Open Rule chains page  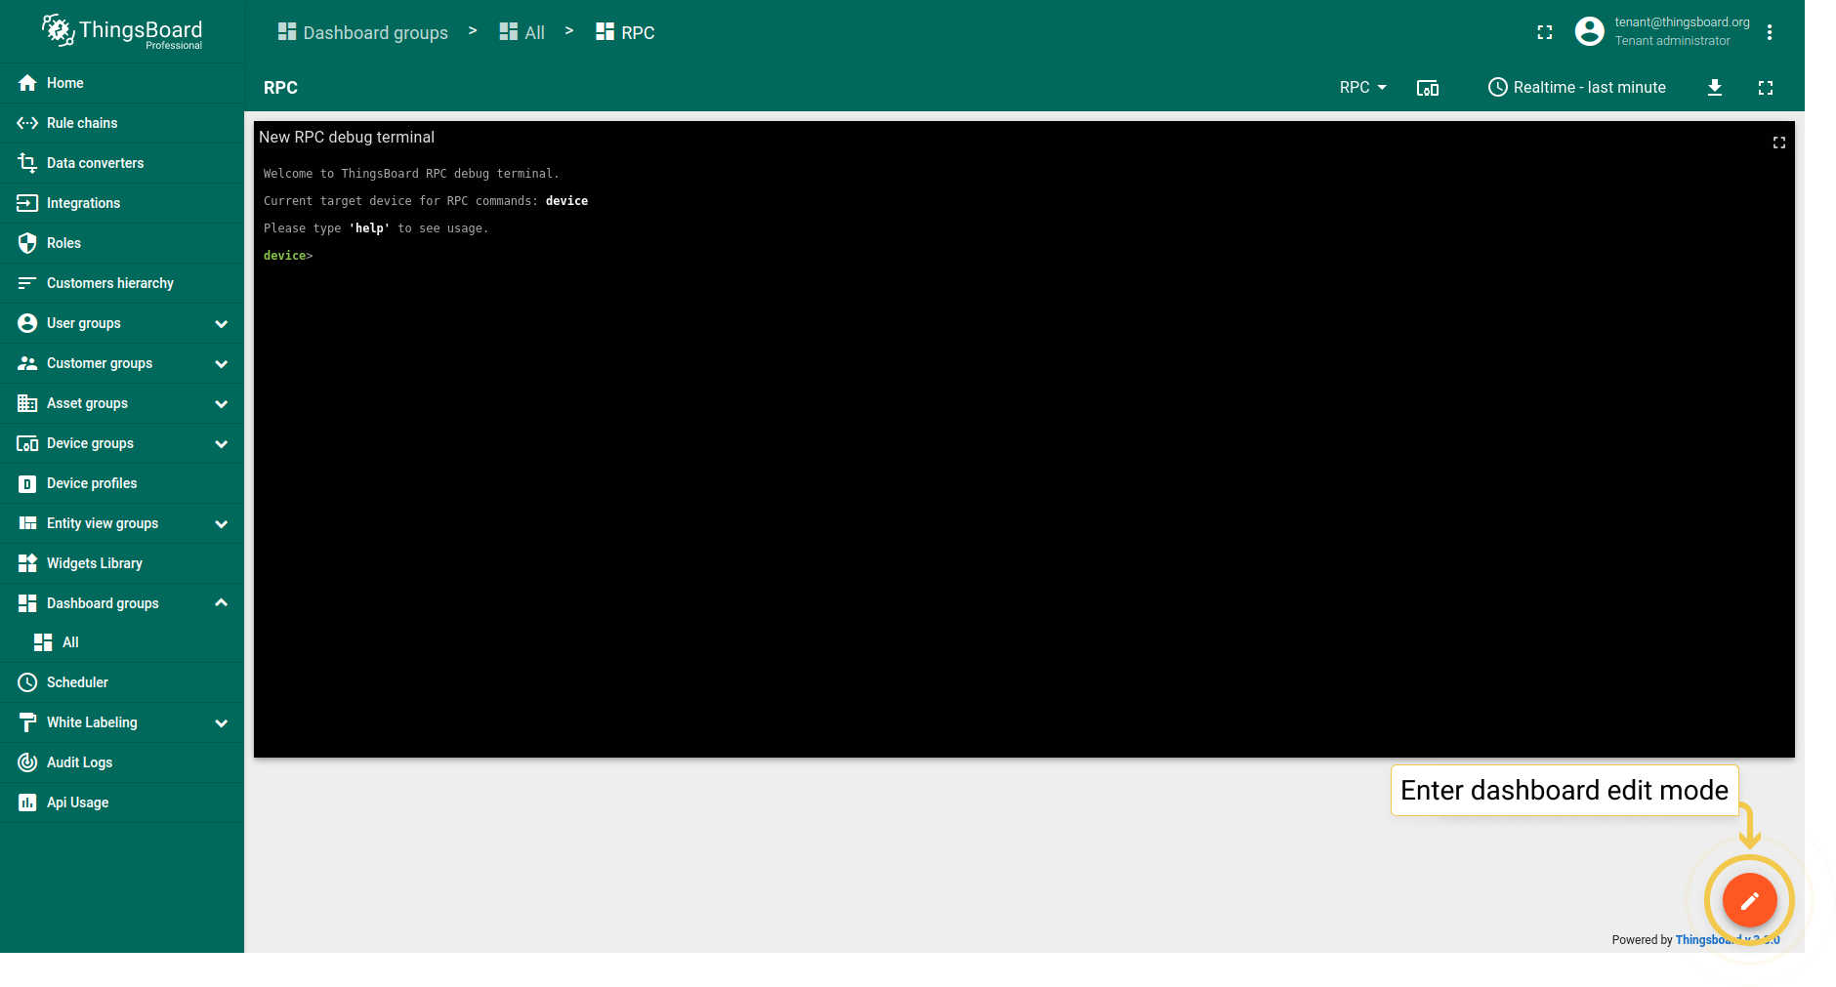122,123
